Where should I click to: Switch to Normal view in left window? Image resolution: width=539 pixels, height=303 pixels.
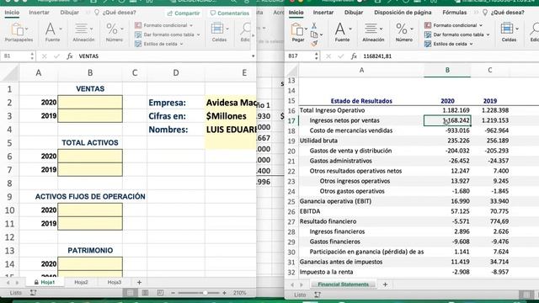[x=130, y=293]
